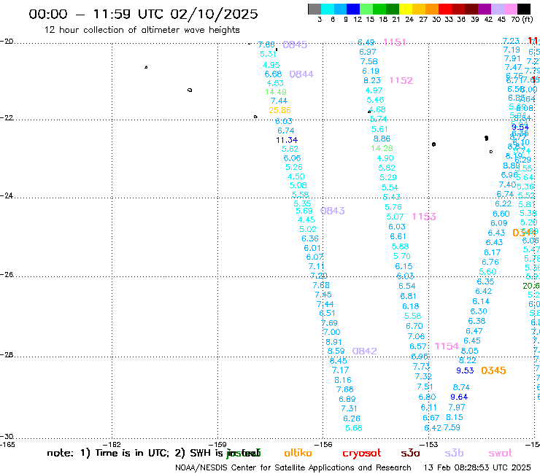Click the wave height value 4.90
This screenshot has height=474, width=540.
(385, 158)
